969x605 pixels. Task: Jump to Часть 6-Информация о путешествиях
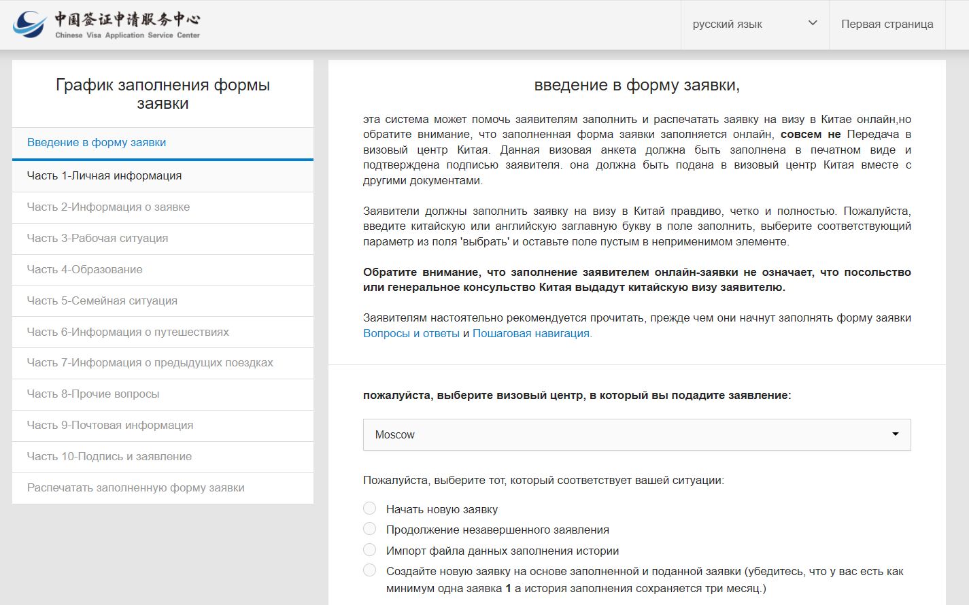pyautogui.click(x=128, y=332)
